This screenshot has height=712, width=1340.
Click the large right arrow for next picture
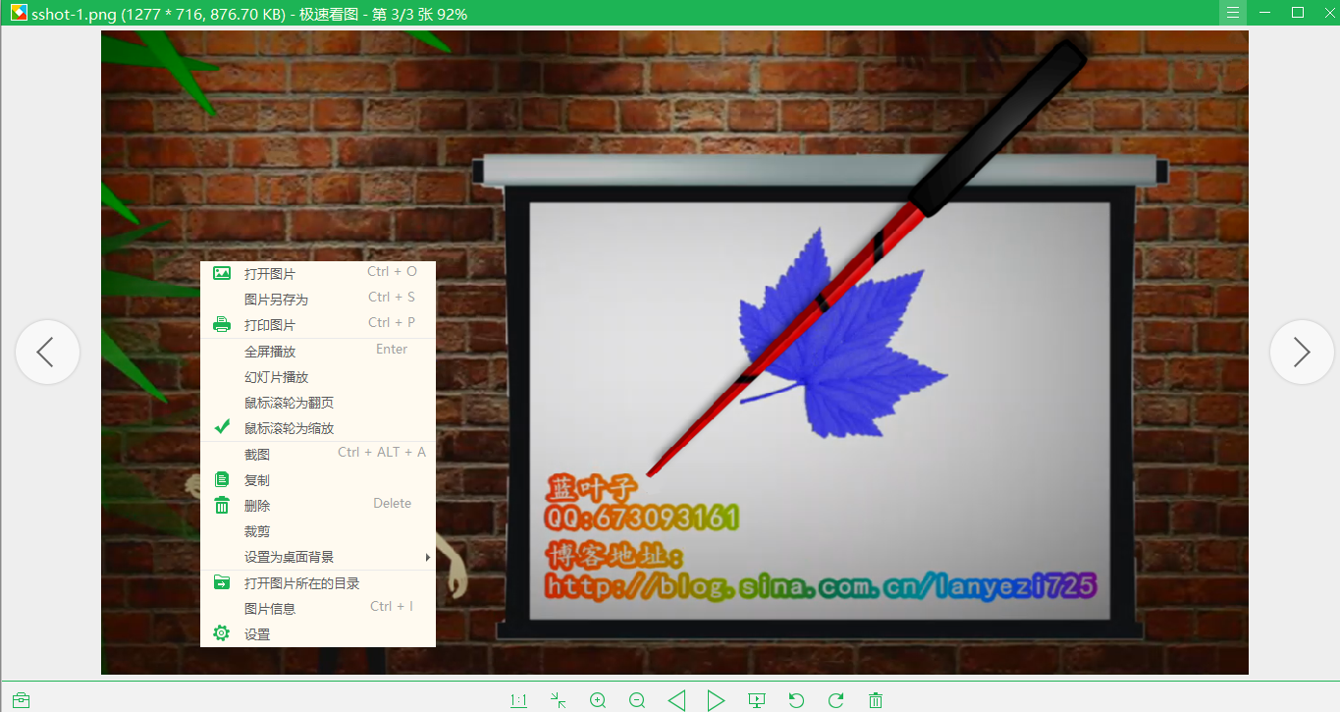click(1302, 352)
